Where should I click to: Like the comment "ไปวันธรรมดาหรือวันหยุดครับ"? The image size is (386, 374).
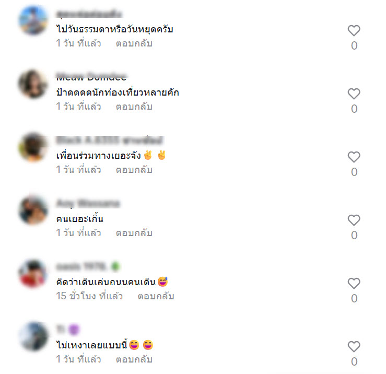[x=354, y=30]
